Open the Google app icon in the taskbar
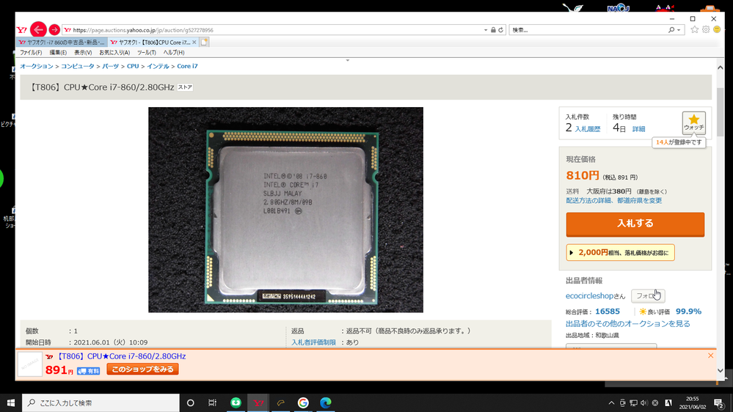 pos(303,402)
